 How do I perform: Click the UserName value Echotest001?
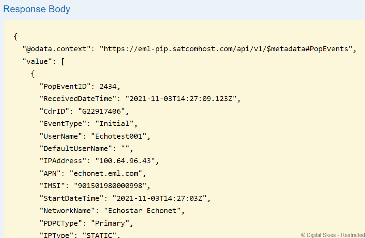click(x=118, y=136)
